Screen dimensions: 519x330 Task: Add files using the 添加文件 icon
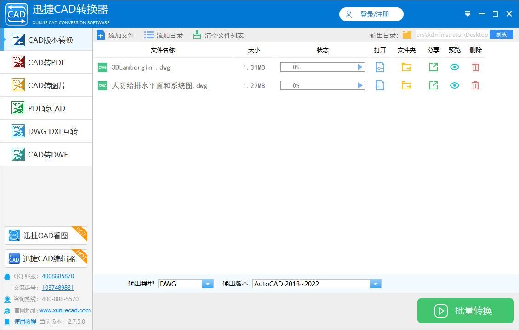[x=115, y=34]
